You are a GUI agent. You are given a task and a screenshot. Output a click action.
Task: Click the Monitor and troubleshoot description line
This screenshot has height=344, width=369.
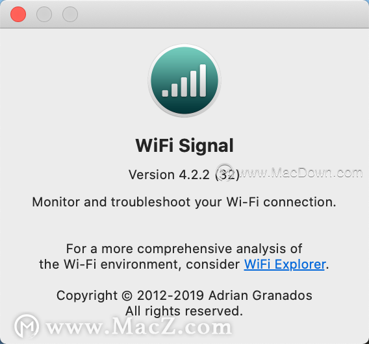pos(184,203)
